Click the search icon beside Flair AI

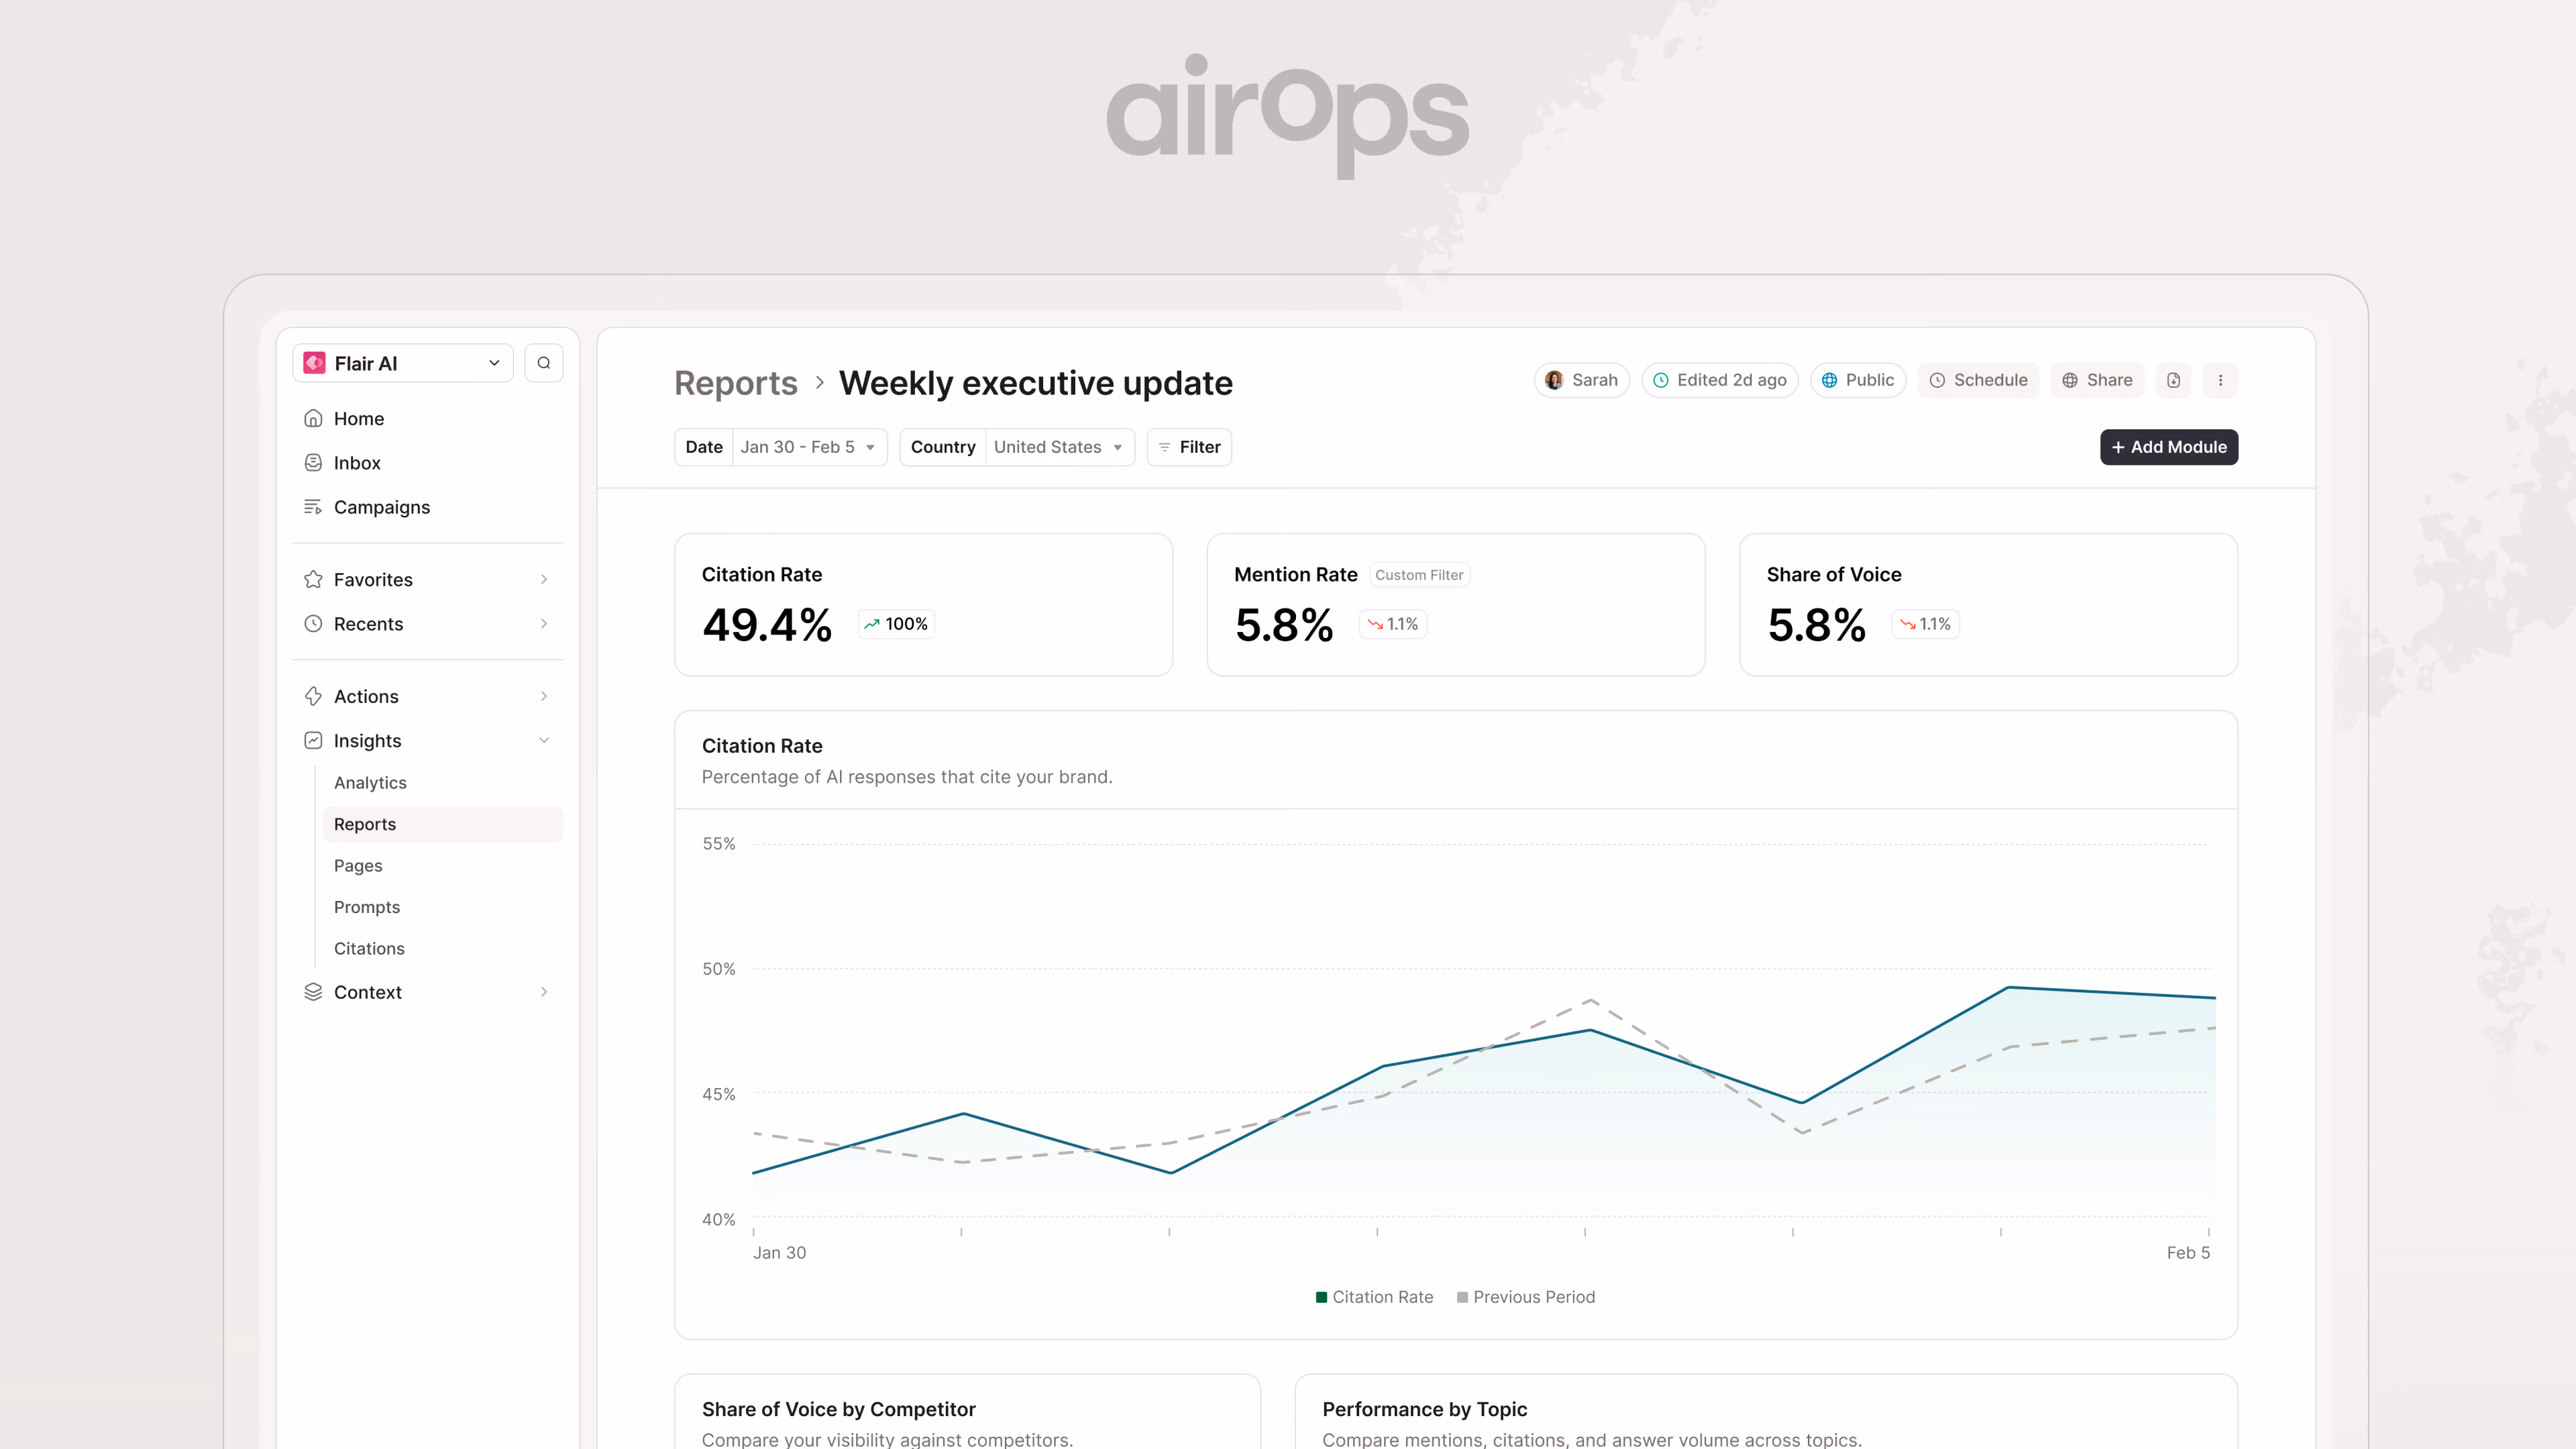coord(543,363)
